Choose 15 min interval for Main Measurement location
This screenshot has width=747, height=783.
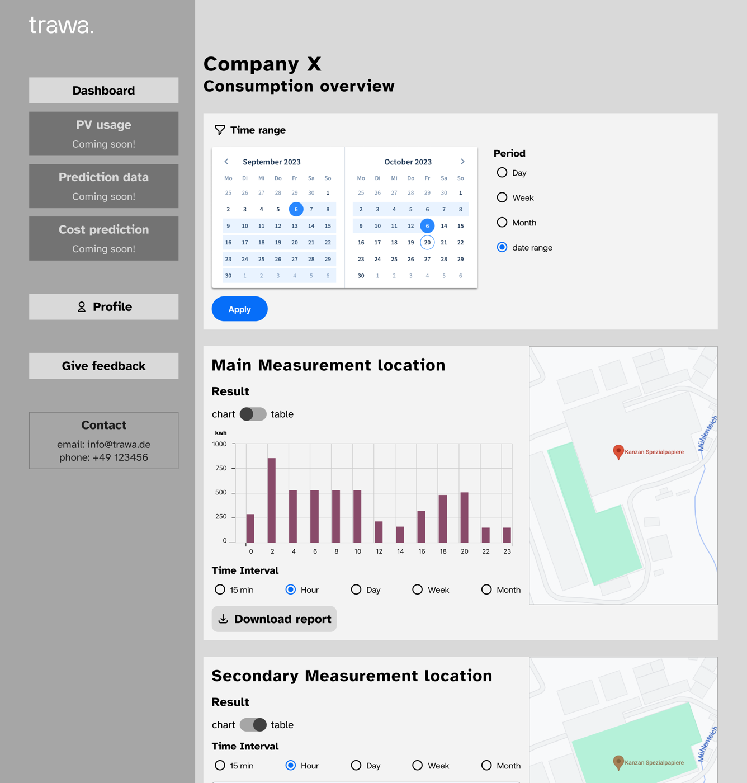coord(220,589)
